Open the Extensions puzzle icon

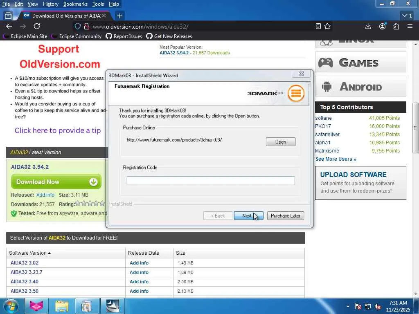point(396,26)
